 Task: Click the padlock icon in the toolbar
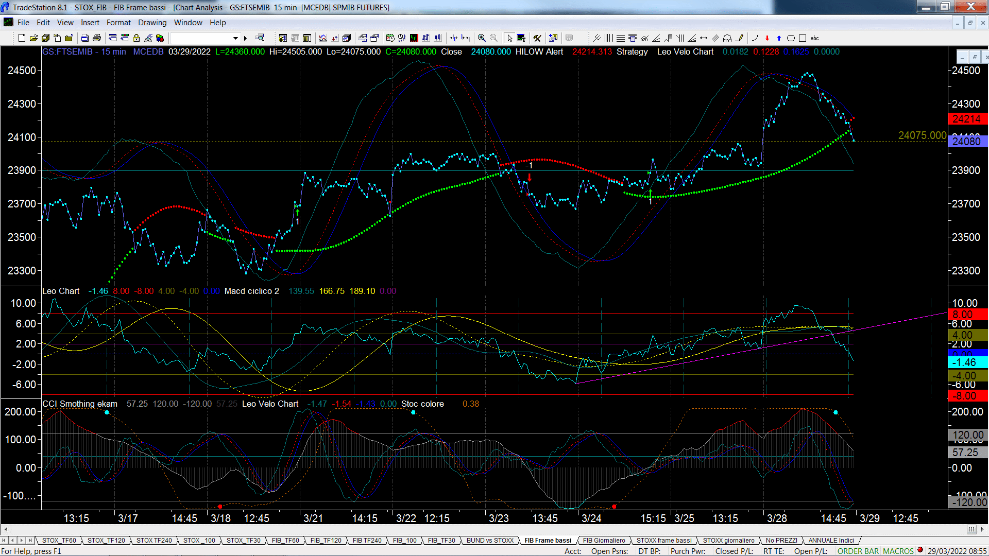pos(137,38)
